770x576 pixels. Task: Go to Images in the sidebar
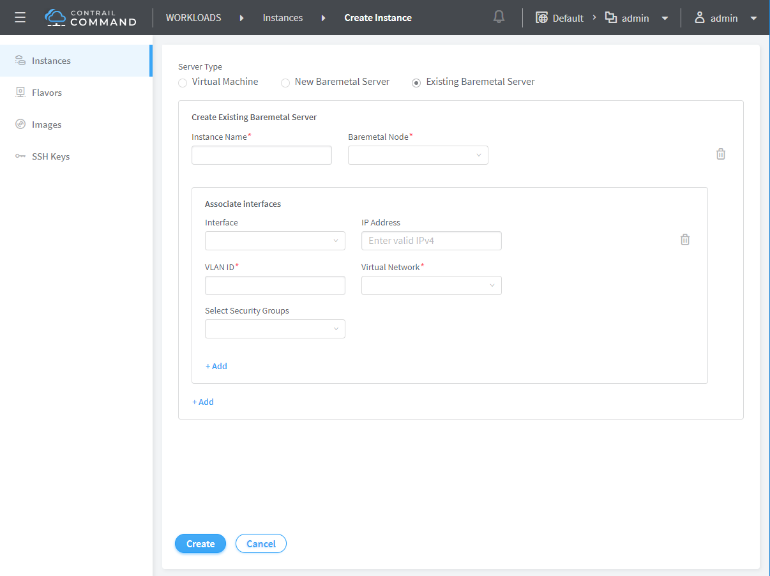[x=47, y=125]
